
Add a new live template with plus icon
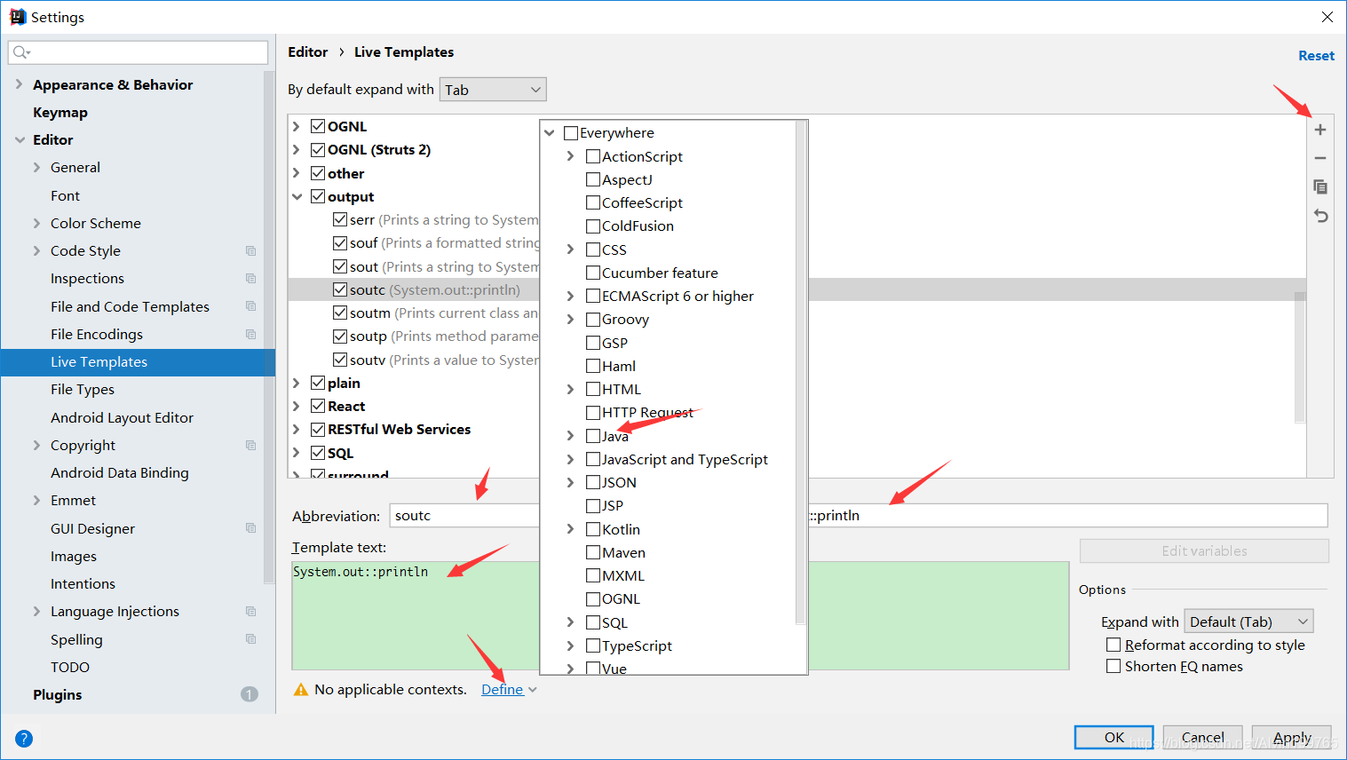tap(1320, 130)
